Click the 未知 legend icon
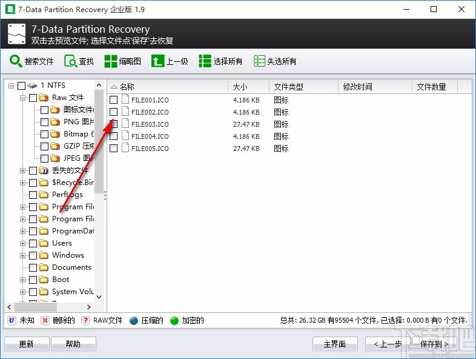 [x=12, y=320]
